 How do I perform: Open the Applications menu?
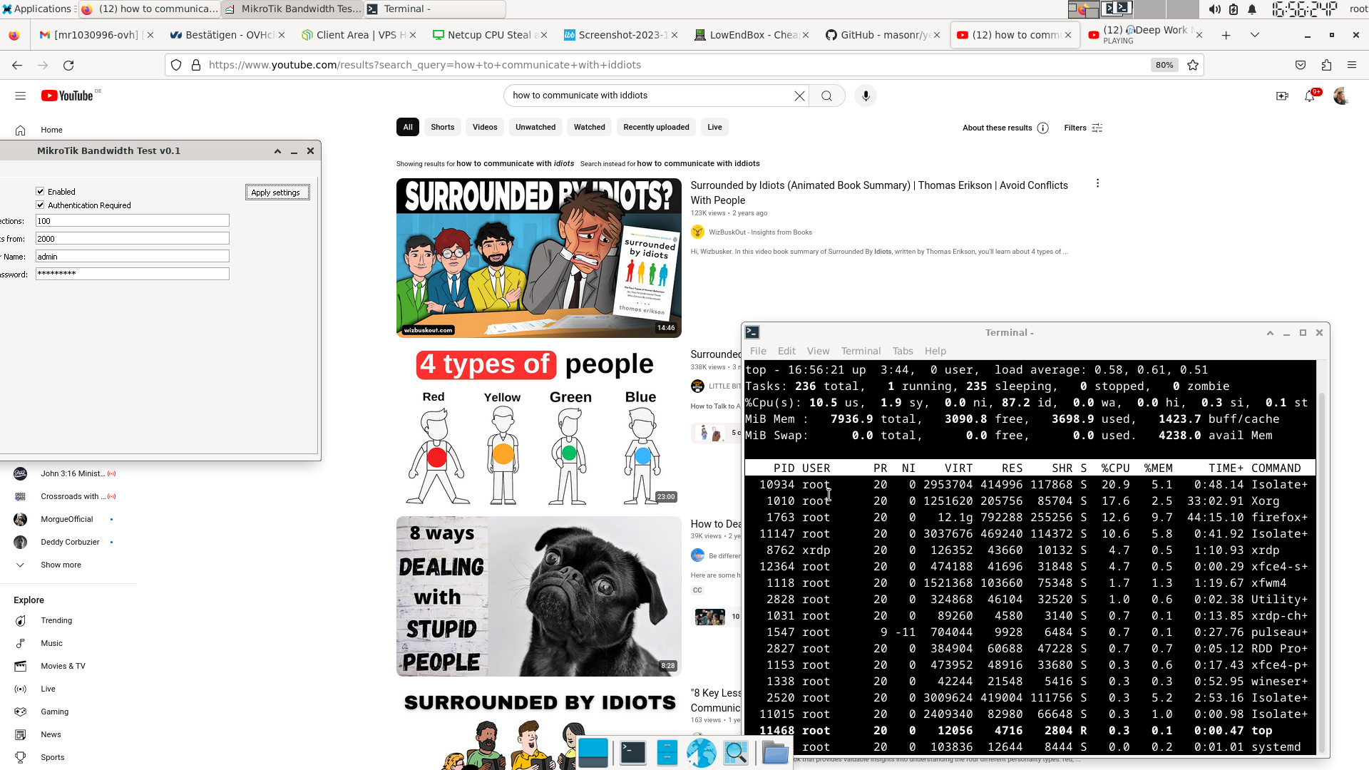point(37,9)
